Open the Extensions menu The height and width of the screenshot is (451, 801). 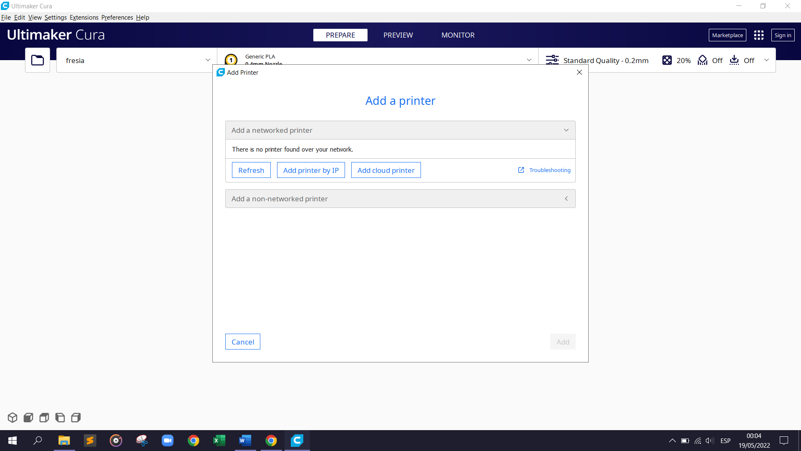click(x=84, y=17)
